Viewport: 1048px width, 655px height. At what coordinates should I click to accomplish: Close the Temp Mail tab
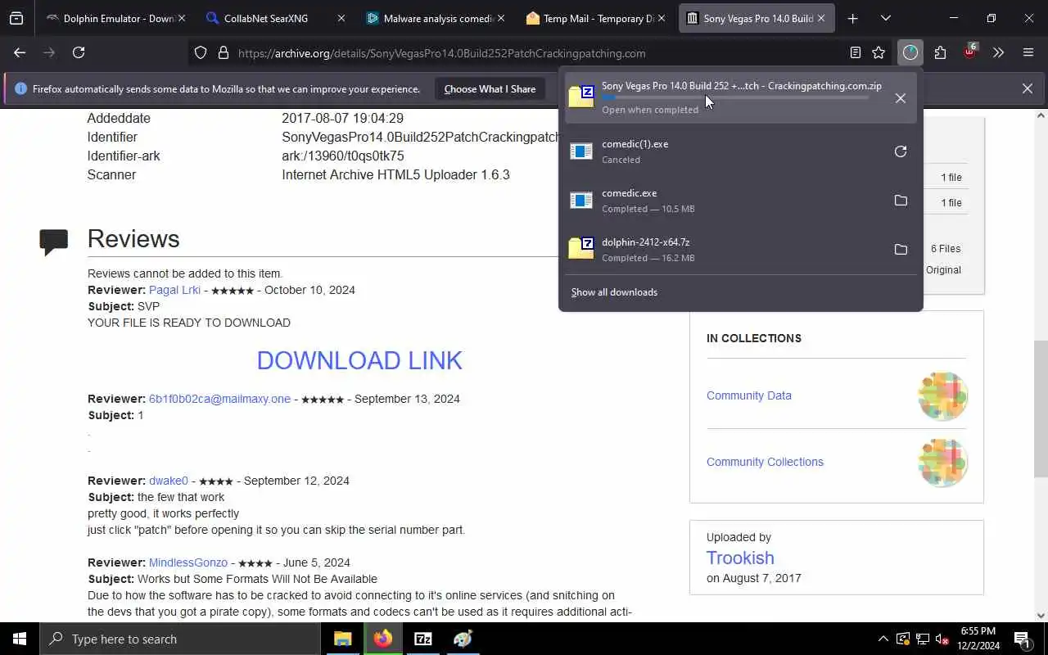click(661, 18)
